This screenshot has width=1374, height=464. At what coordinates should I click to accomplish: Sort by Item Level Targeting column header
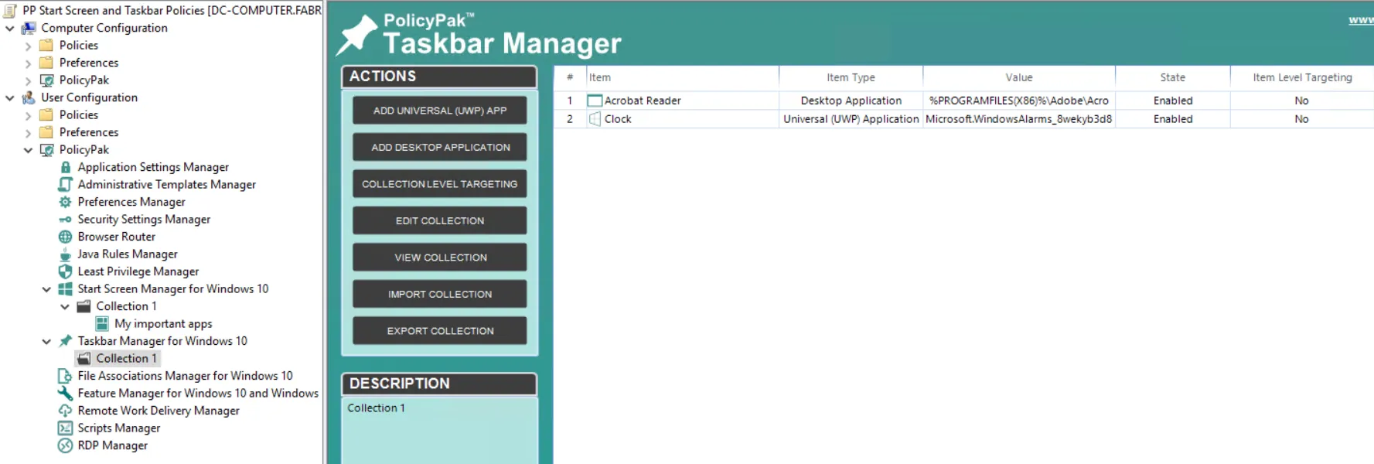pyautogui.click(x=1302, y=77)
